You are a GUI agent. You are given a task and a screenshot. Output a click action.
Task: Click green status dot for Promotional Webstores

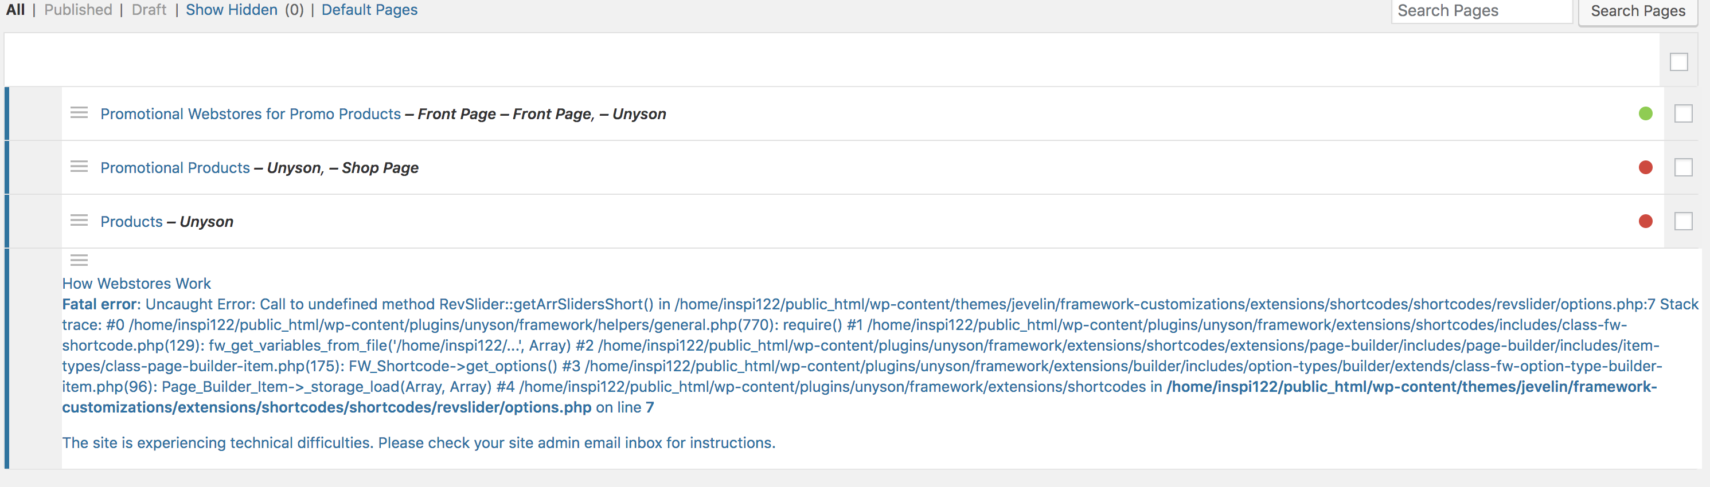click(1645, 113)
